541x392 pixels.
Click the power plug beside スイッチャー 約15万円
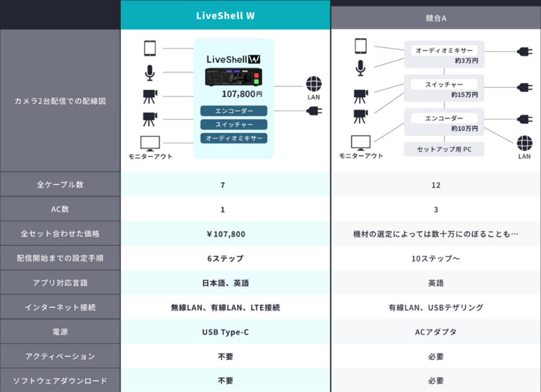pyautogui.click(x=525, y=87)
